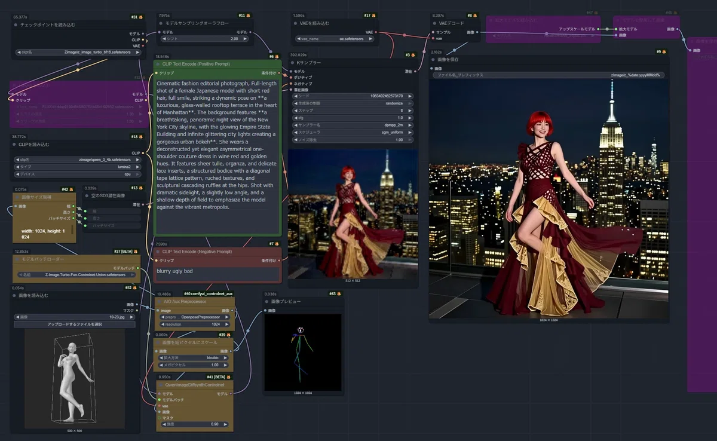Image resolution: width=717 pixels, height=441 pixels.
Task: Decrease ステップ value with the left arrow
Action: (296, 111)
